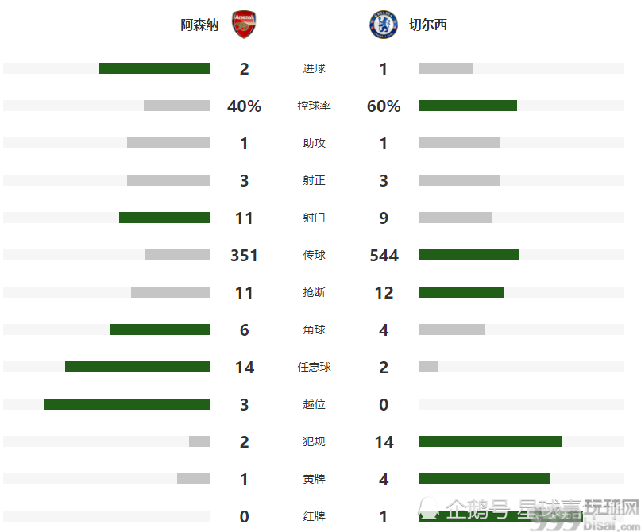The width and height of the screenshot is (641, 532).
Task: Click the penguin logo in watermark
Action: coord(428,509)
